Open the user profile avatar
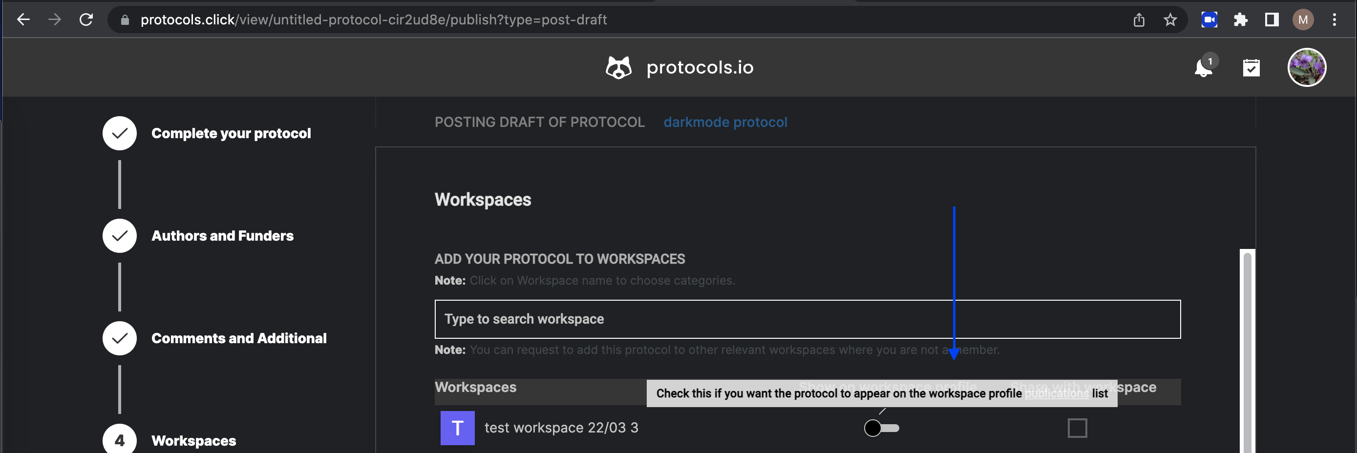The width and height of the screenshot is (1357, 453). tap(1306, 67)
